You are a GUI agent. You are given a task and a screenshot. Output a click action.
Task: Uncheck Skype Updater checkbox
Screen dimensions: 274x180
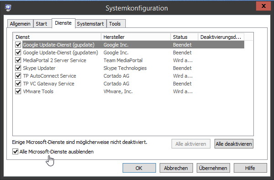18,68
